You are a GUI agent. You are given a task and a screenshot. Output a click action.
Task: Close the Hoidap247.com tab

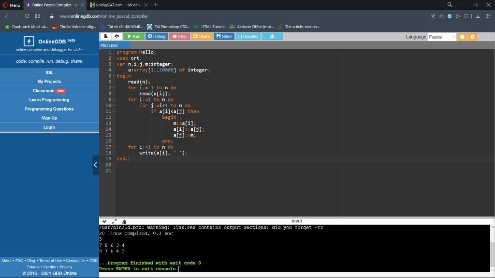(146, 5)
